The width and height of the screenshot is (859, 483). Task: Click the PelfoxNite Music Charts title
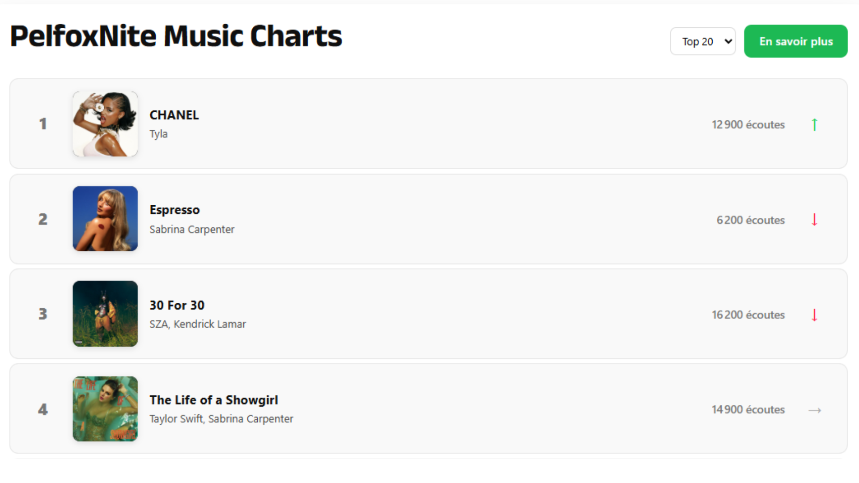176,36
